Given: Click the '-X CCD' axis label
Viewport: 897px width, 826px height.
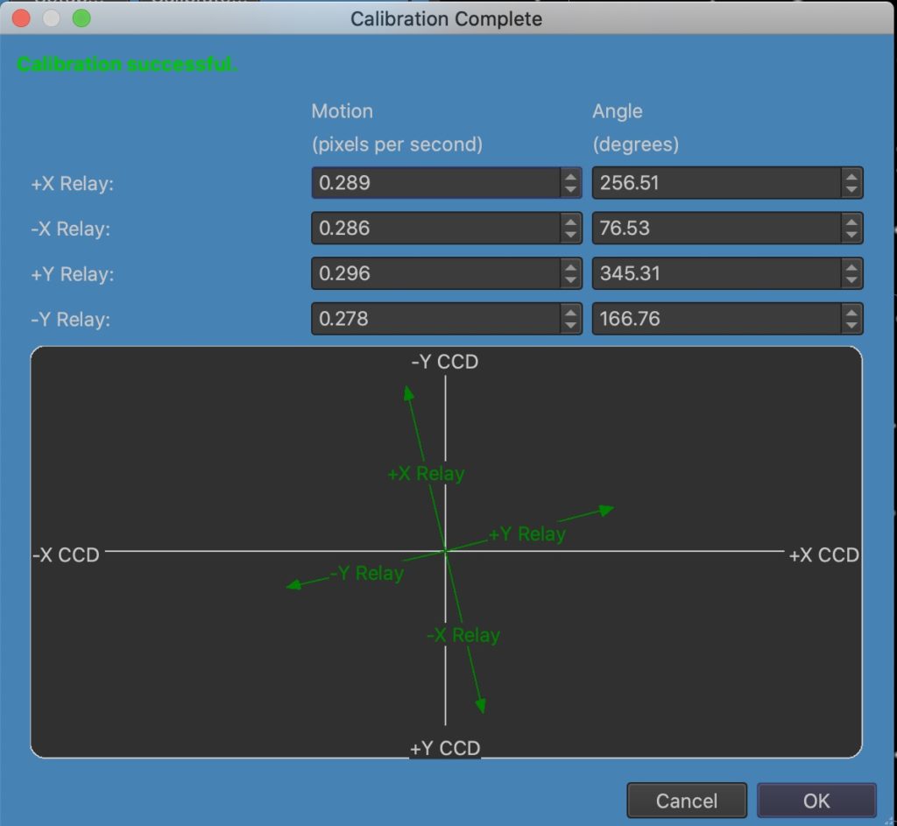Looking at the screenshot, I should [66, 554].
